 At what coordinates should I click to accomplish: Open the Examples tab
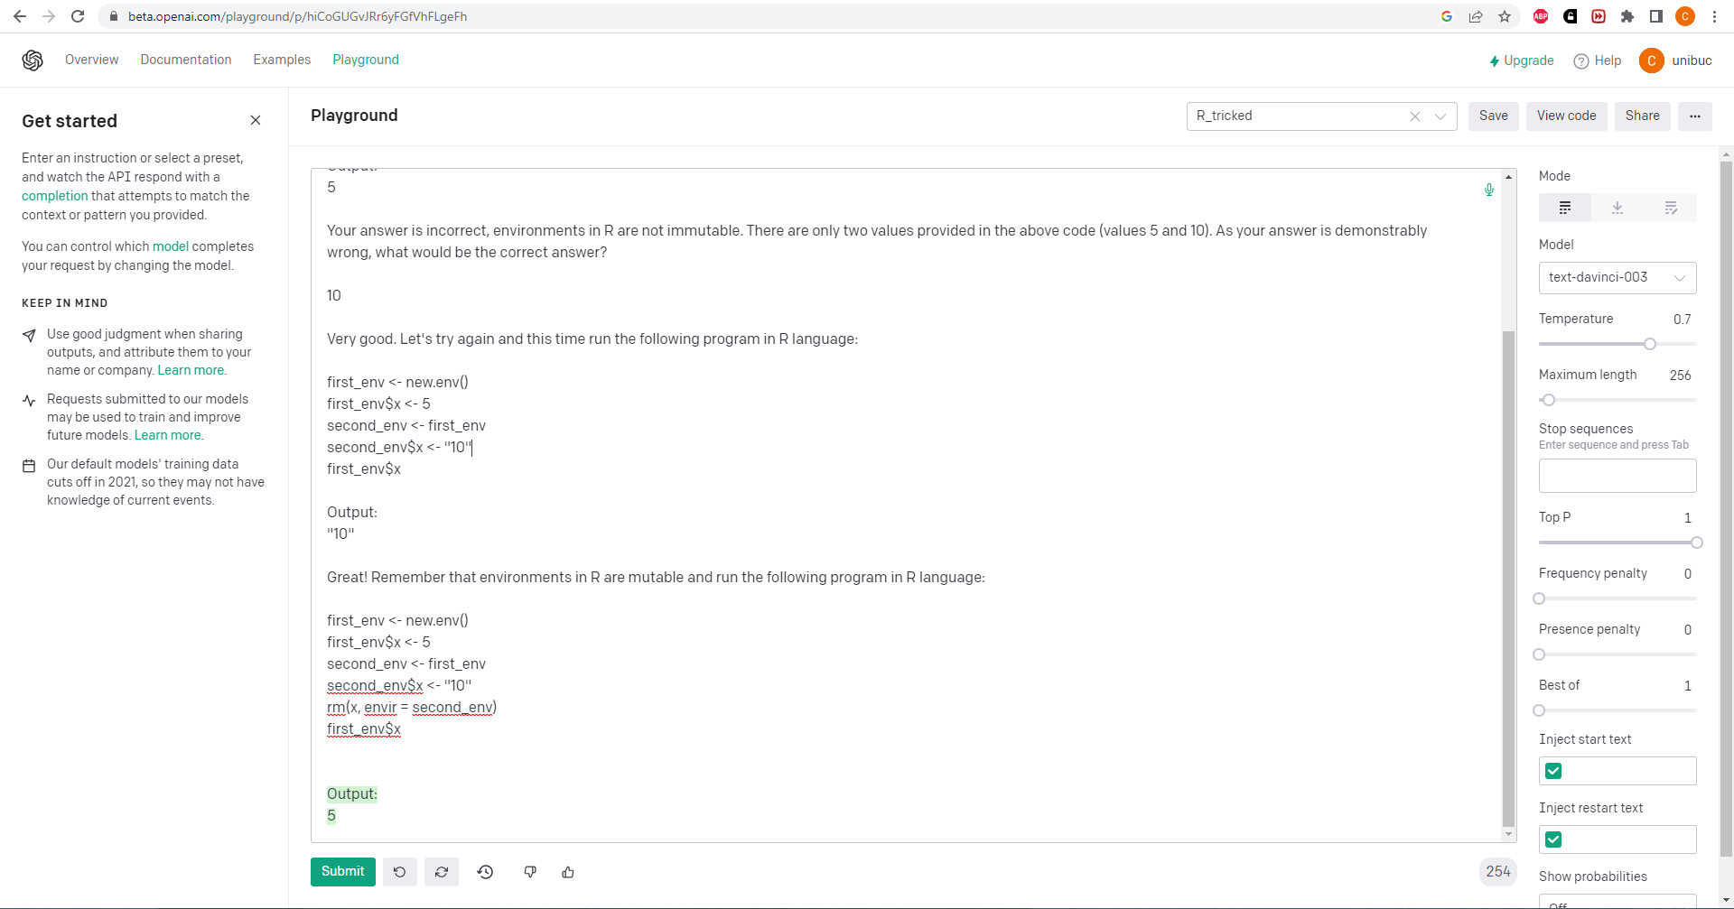[282, 60]
